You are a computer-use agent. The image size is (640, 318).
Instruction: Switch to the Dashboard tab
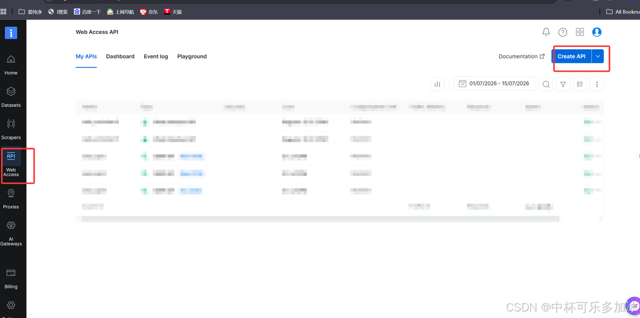120,56
